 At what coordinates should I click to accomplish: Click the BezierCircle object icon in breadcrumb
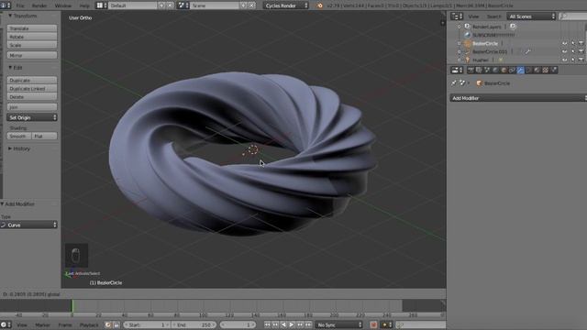click(479, 83)
